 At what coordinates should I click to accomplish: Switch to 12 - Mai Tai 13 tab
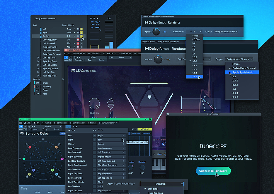click(94, 53)
